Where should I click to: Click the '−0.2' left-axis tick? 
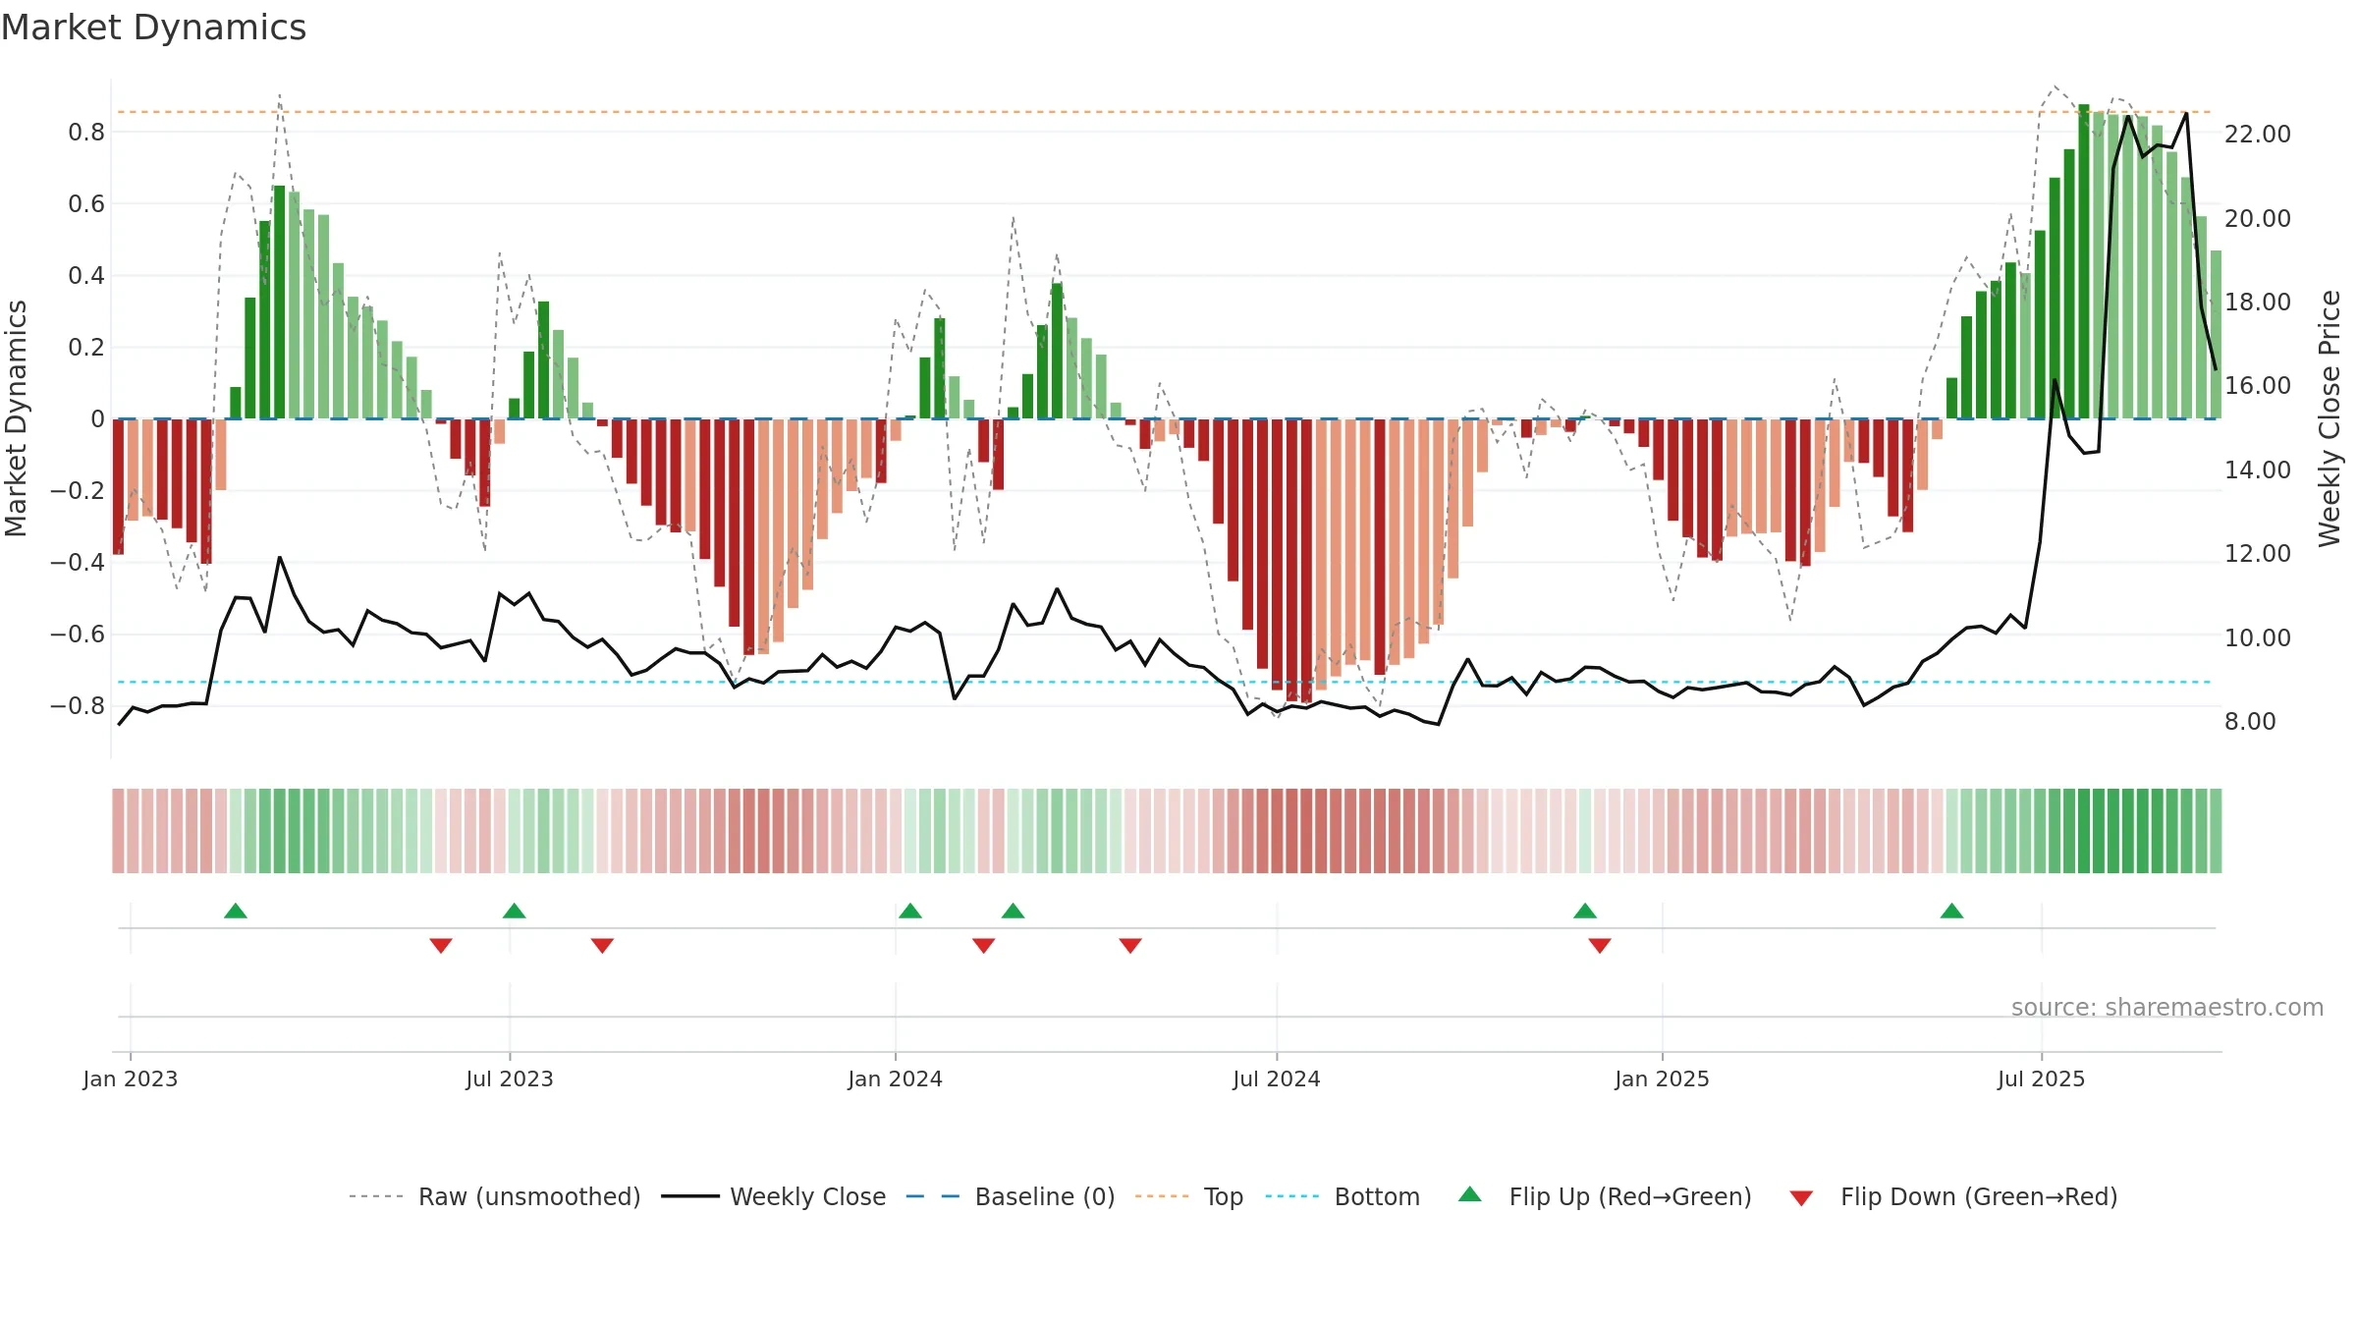tap(78, 491)
